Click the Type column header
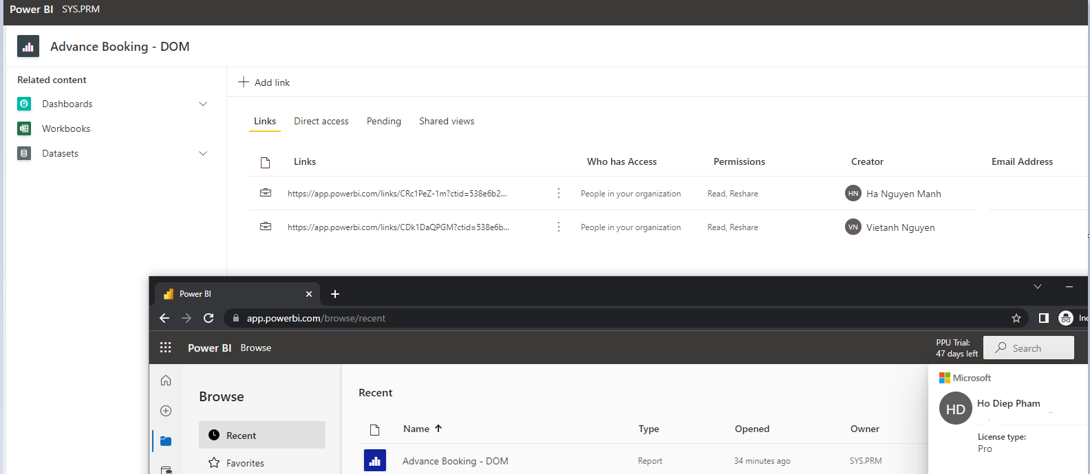 click(x=649, y=429)
